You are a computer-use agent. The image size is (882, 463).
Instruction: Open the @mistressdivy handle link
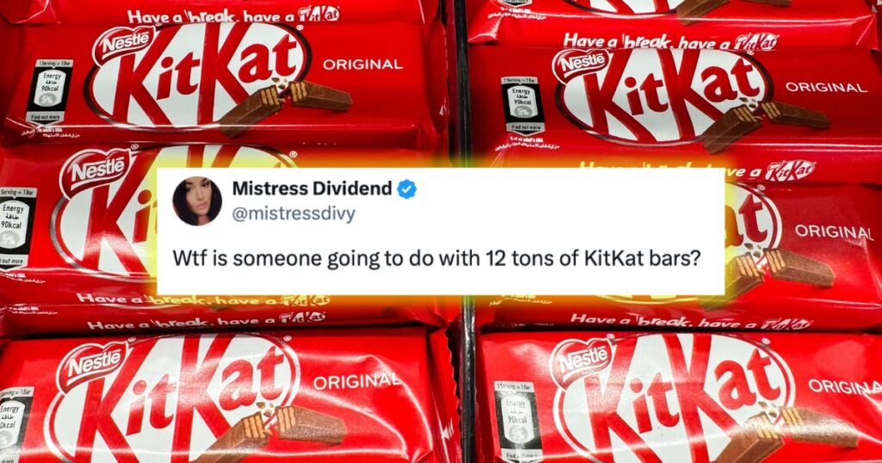pyautogui.click(x=294, y=214)
